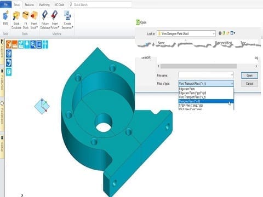The width and height of the screenshot is (263, 197).
Task: Click the back arrow icon beside Look in
Action: tap(220, 33)
